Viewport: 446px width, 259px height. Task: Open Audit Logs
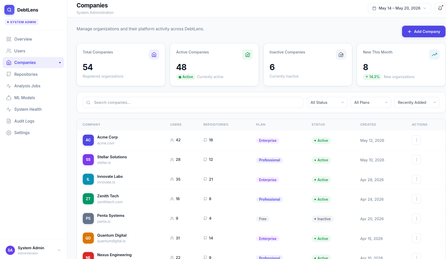(x=33, y=121)
